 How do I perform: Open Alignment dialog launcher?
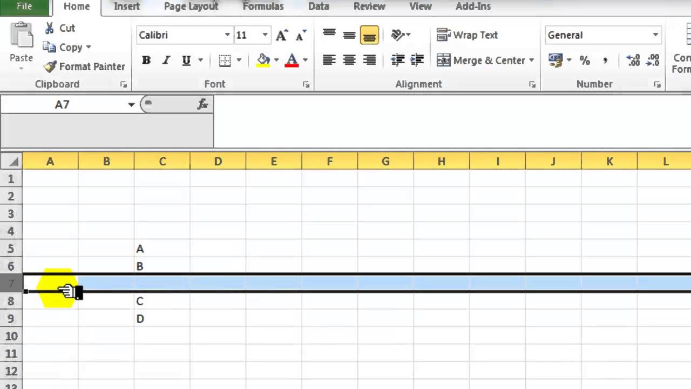[532, 85]
